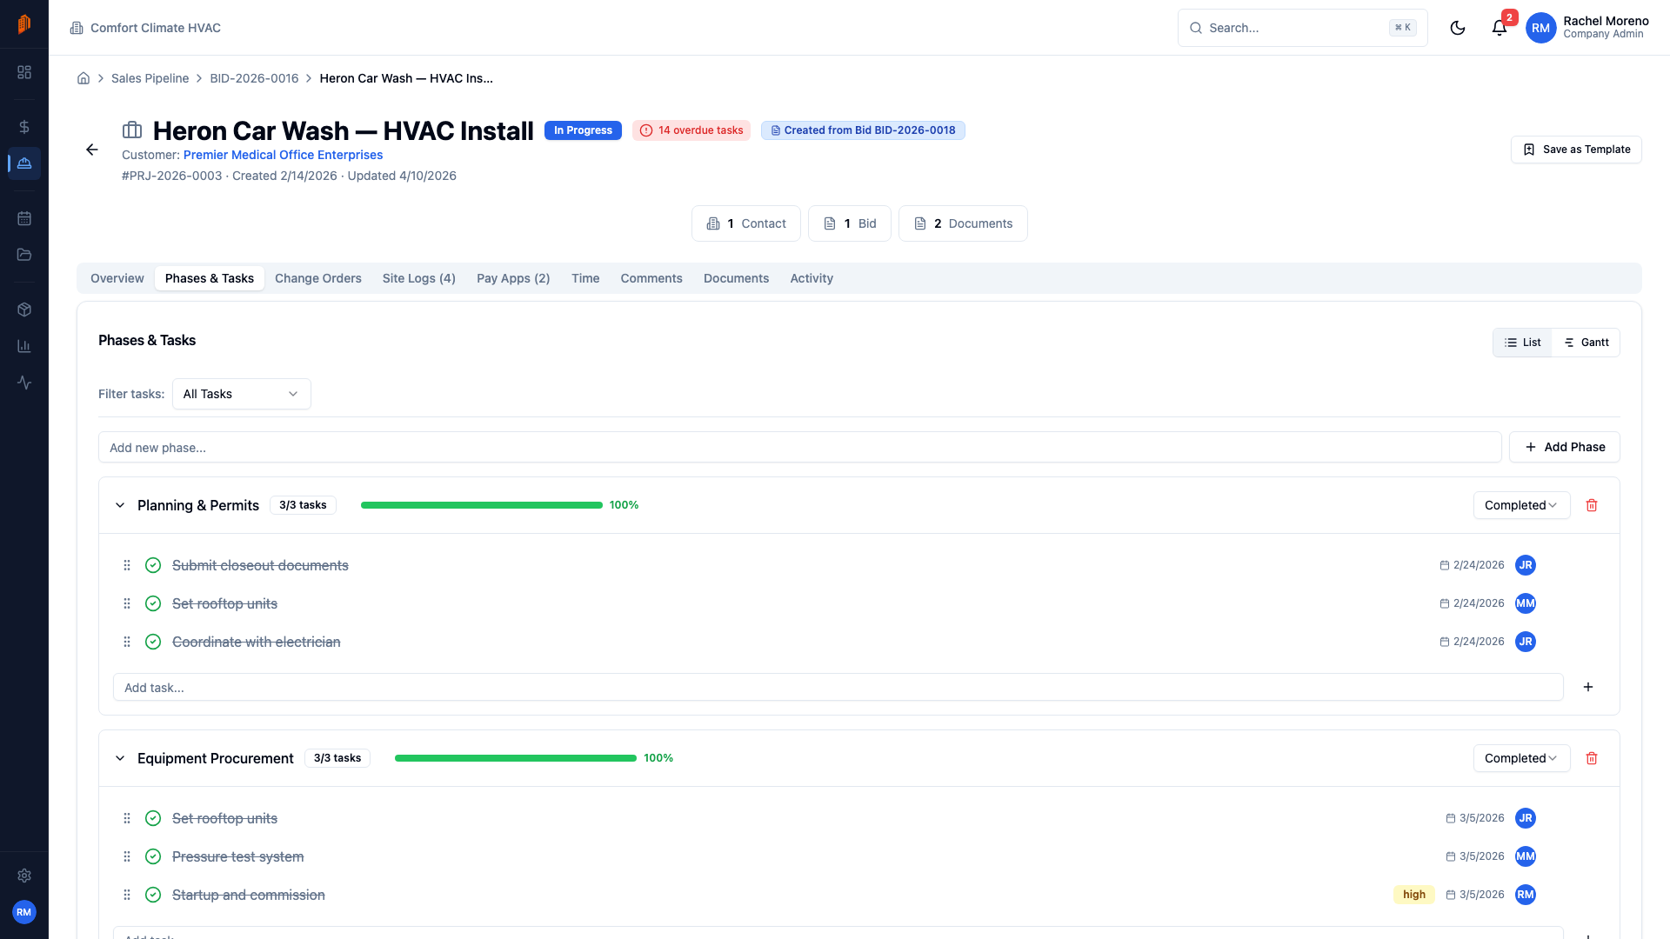Grab drag handle for Submit closeout documents
Image resolution: width=1670 pixels, height=939 pixels.
(x=127, y=565)
